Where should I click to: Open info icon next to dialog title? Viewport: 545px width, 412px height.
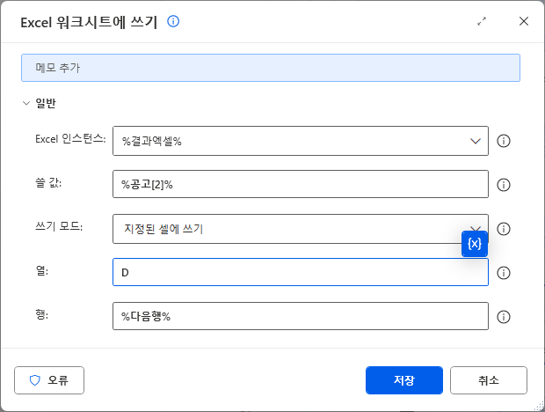pyautogui.click(x=173, y=22)
